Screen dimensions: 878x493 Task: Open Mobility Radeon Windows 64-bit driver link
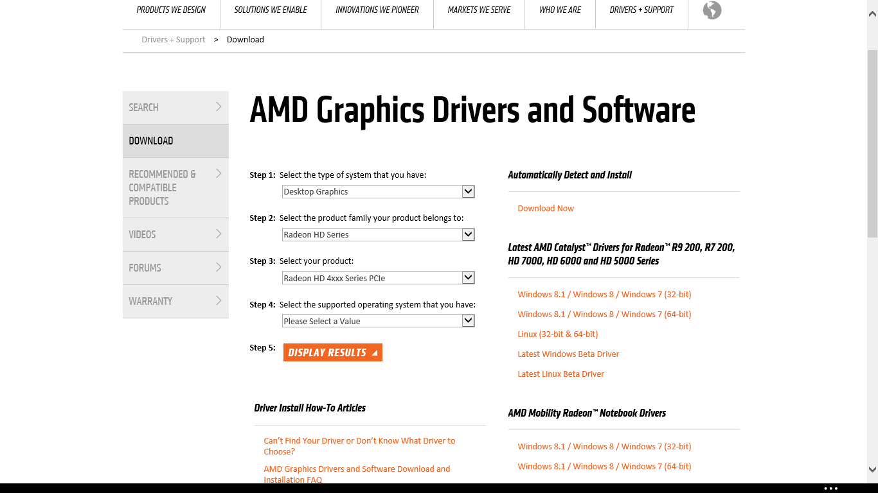coord(604,467)
